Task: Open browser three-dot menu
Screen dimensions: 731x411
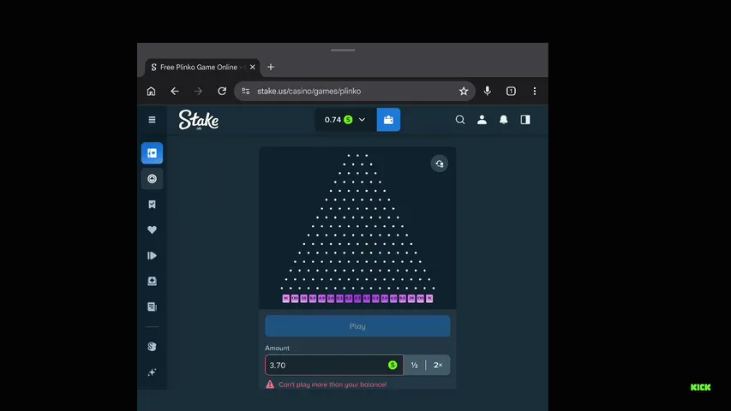Action: (535, 91)
